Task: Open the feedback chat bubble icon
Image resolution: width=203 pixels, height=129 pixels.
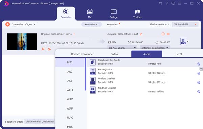Action: pyautogui.click(x=173, y=3)
